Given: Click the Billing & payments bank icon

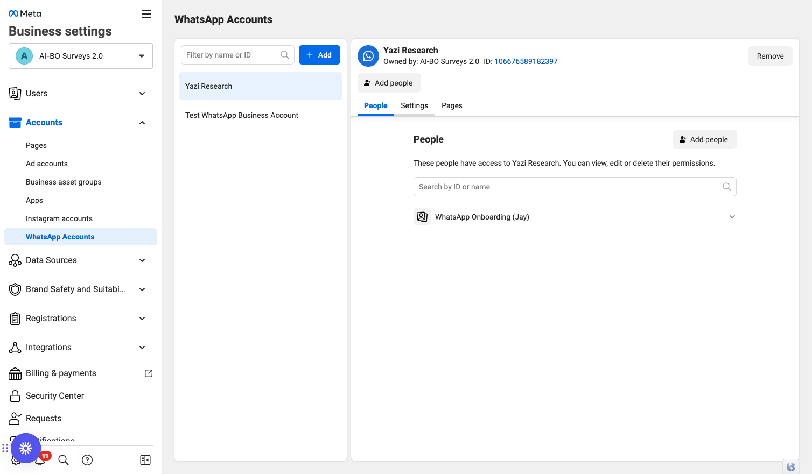Looking at the screenshot, I should [15, 373].
